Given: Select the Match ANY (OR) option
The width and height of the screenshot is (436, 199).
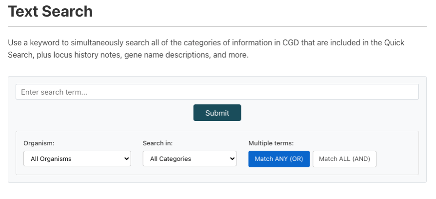Looking at the screenshot, I should coord(279,159).
